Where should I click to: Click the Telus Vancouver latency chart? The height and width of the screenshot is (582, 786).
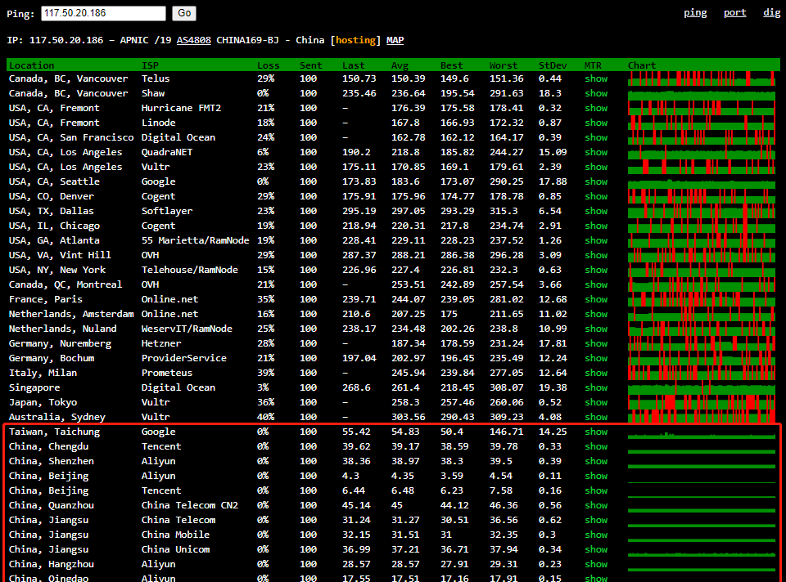point(702,78)
